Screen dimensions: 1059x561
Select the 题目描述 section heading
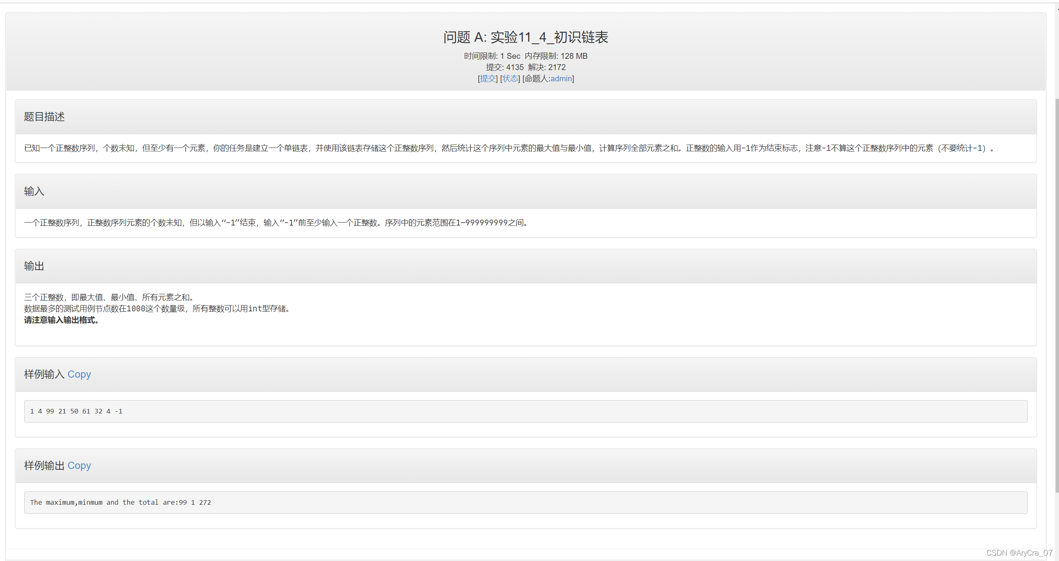point(44,117)
